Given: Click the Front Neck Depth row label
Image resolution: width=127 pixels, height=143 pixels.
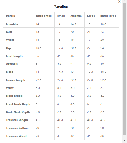Looking at the screenshot, I should click(18, 104).
